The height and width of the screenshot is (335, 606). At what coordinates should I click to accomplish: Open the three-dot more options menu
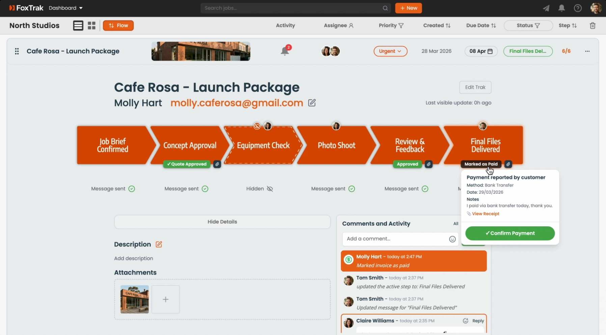coord(587,51)
